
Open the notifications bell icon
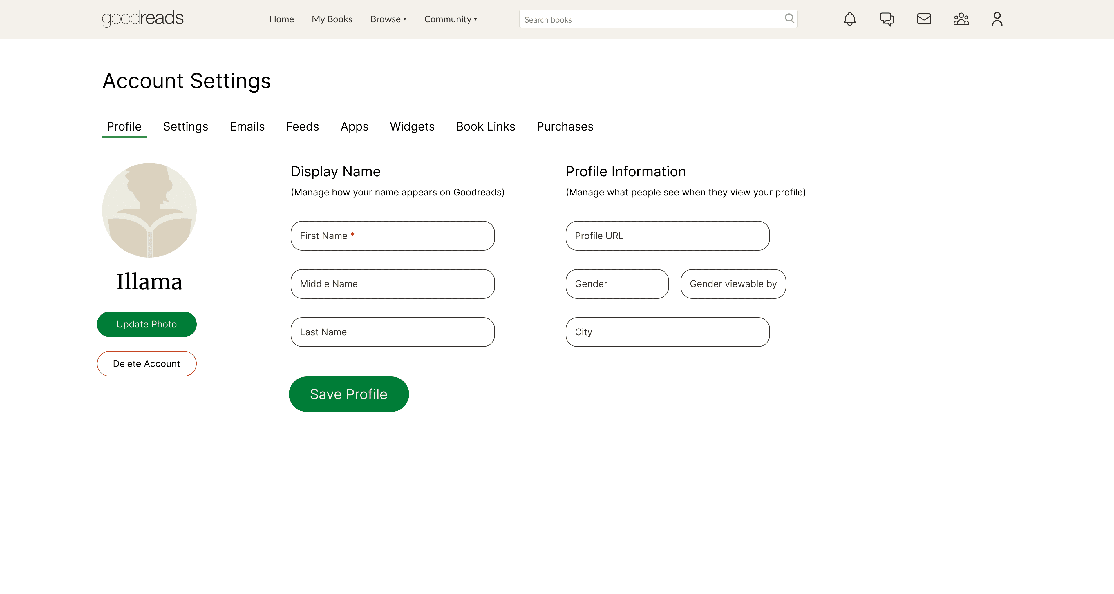(849, 19)
